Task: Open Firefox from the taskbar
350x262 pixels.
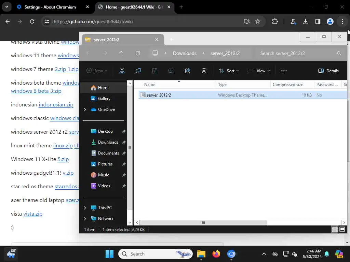Action: 216,254
